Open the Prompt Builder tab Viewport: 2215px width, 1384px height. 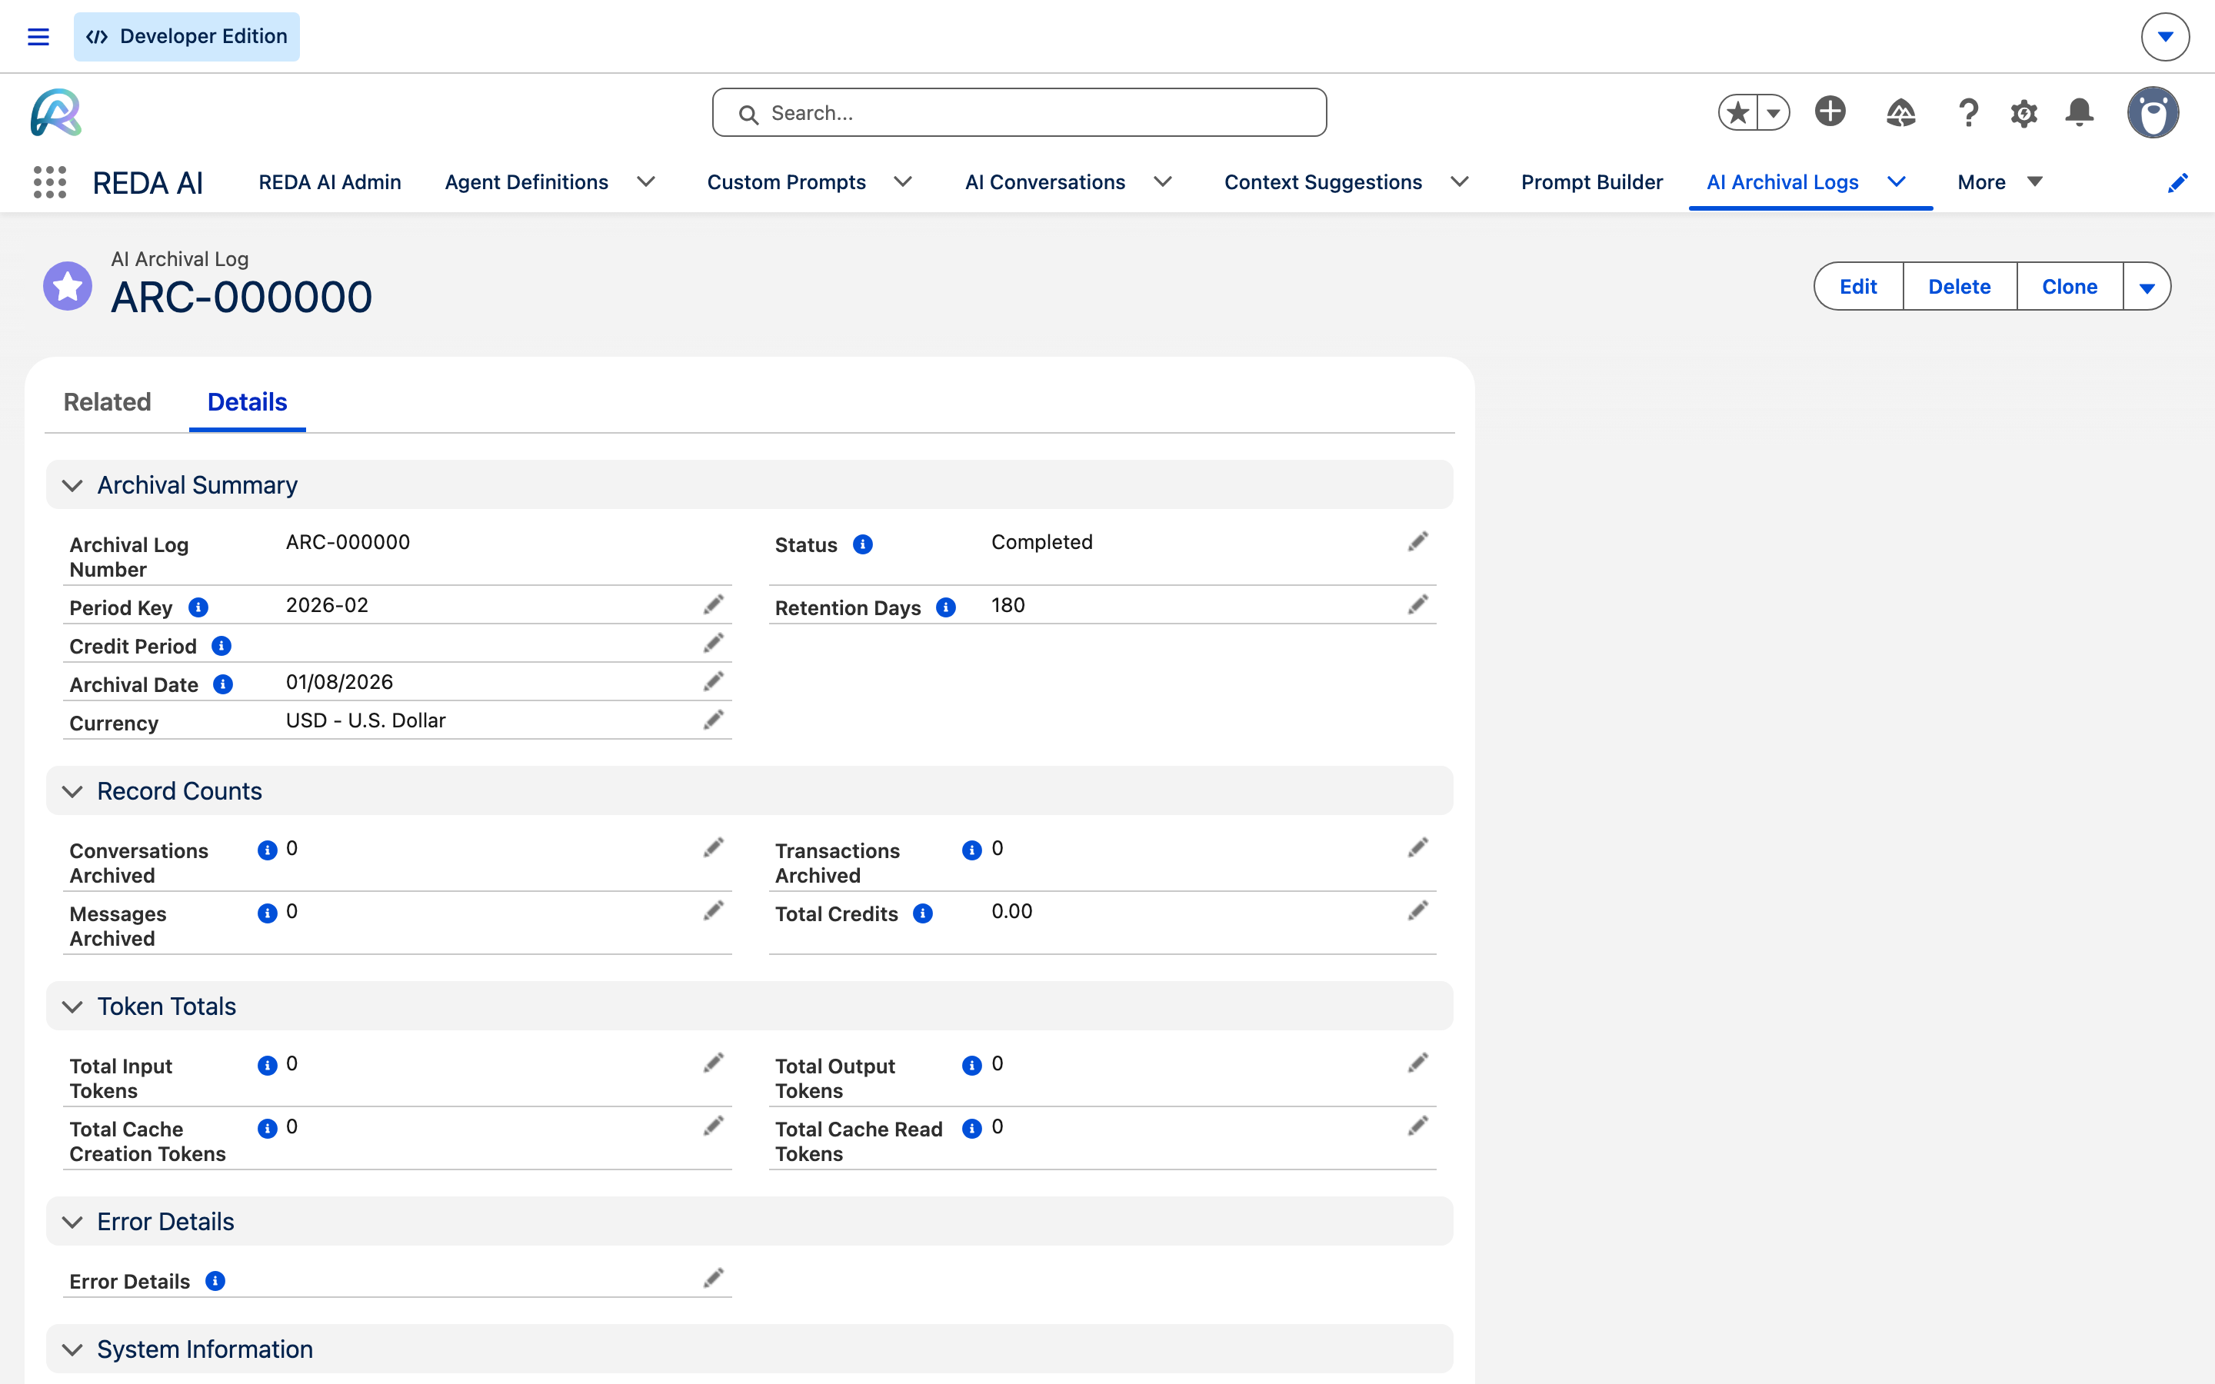click(1592, 182)
